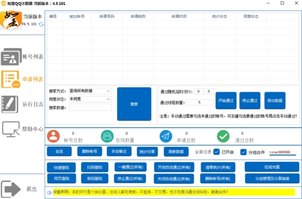Click the blue 申请总数 paper plane icon
The height and width of the screenshot is (199, 302).
(x=166, y=136)
